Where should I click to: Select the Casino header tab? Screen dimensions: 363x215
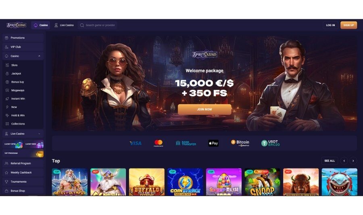pyautogui.click(x=41, y=25)
